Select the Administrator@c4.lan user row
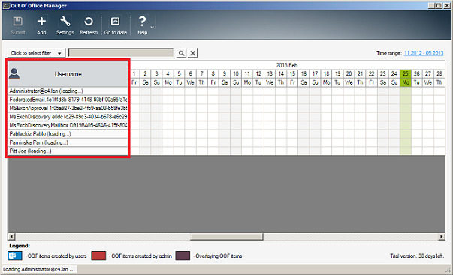The image size is (453, 275). coord(68,91)
